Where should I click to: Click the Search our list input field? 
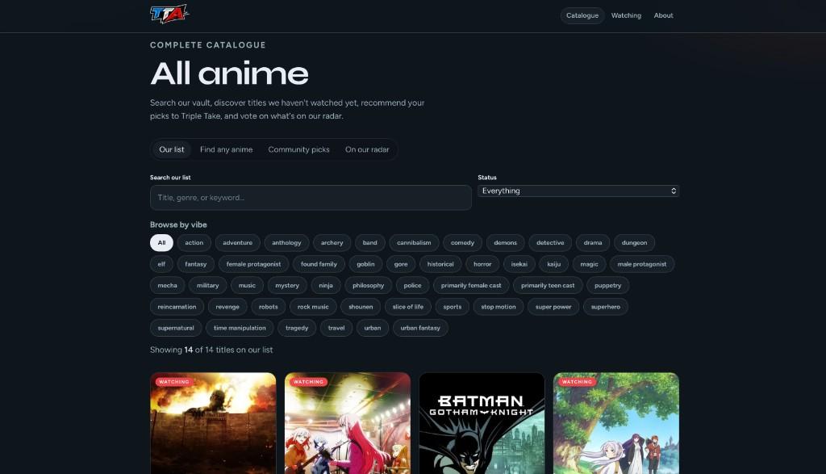tap(311, 198)
